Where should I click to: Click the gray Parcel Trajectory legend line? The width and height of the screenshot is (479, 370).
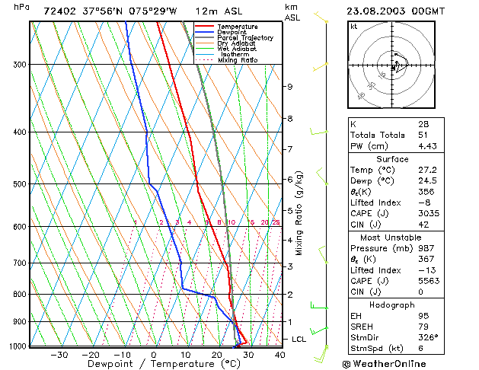(x=204, y=37)
